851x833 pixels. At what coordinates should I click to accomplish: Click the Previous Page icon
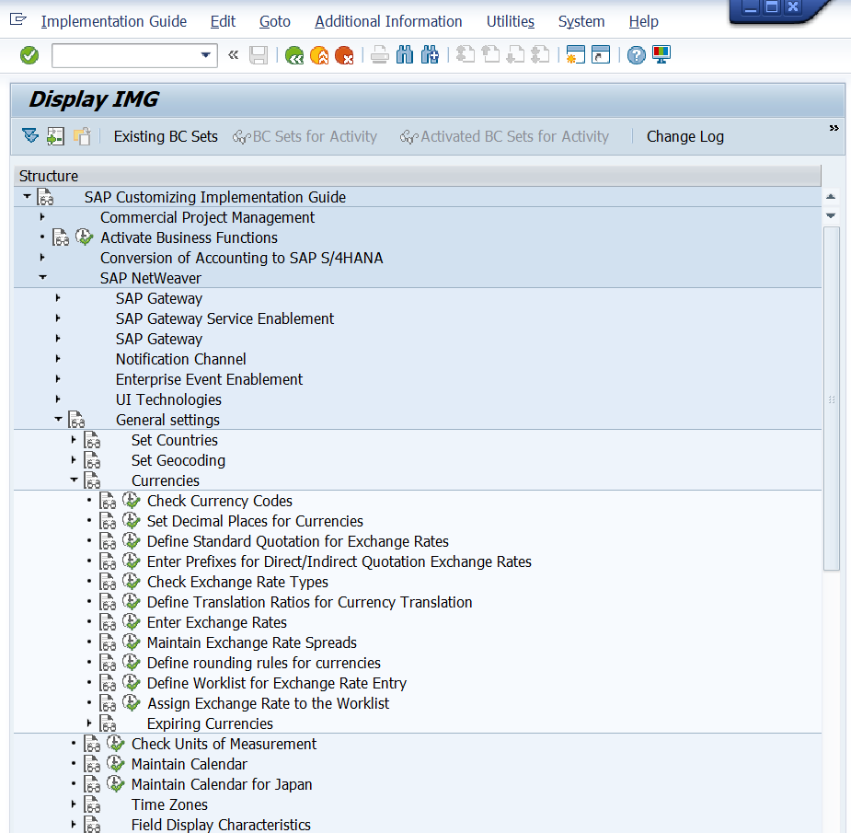(490, 55)
